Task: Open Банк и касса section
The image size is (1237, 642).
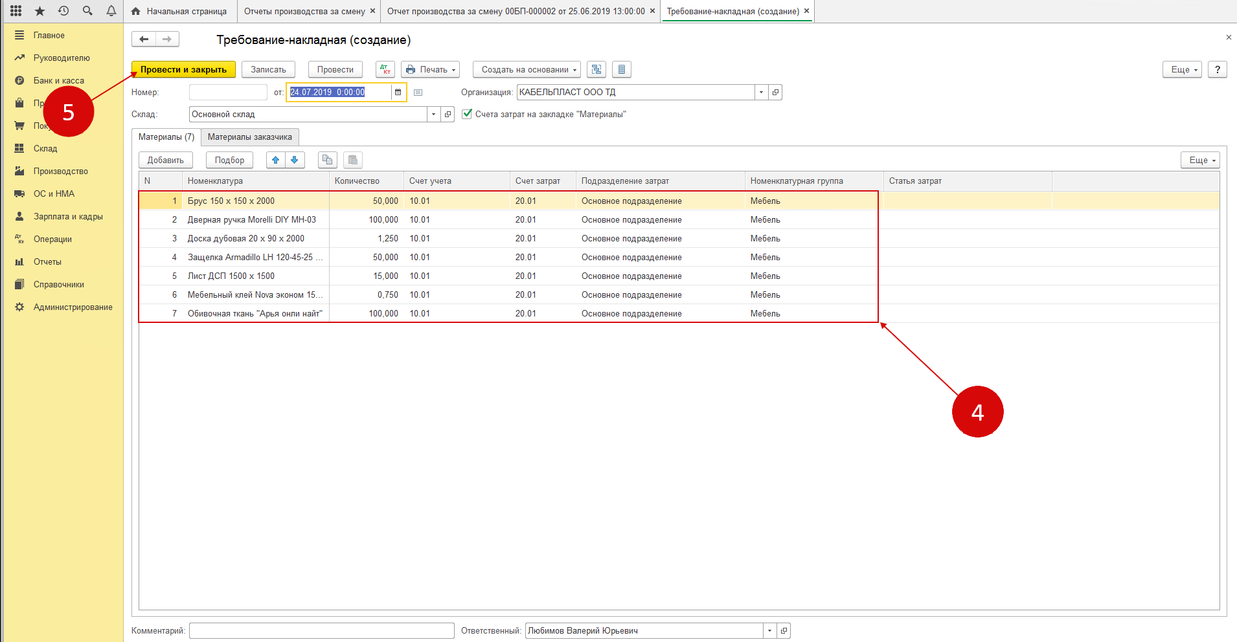Action: click(59, 80)
